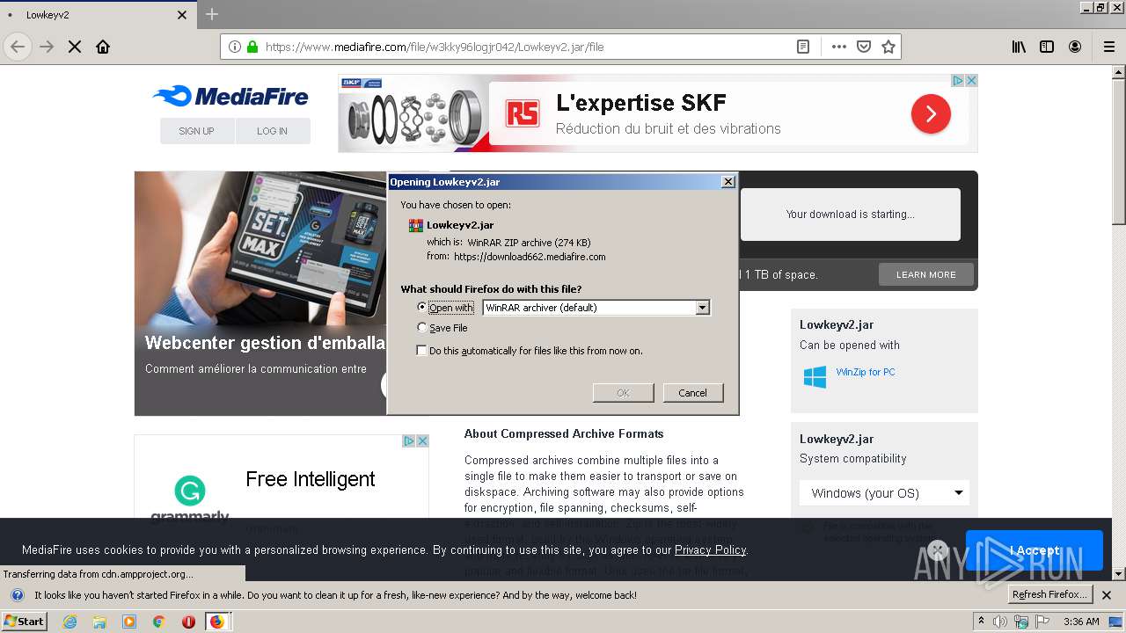Go back with browser back arrow
This screenshot has width=1126, height=633.
tap(18, 47)
